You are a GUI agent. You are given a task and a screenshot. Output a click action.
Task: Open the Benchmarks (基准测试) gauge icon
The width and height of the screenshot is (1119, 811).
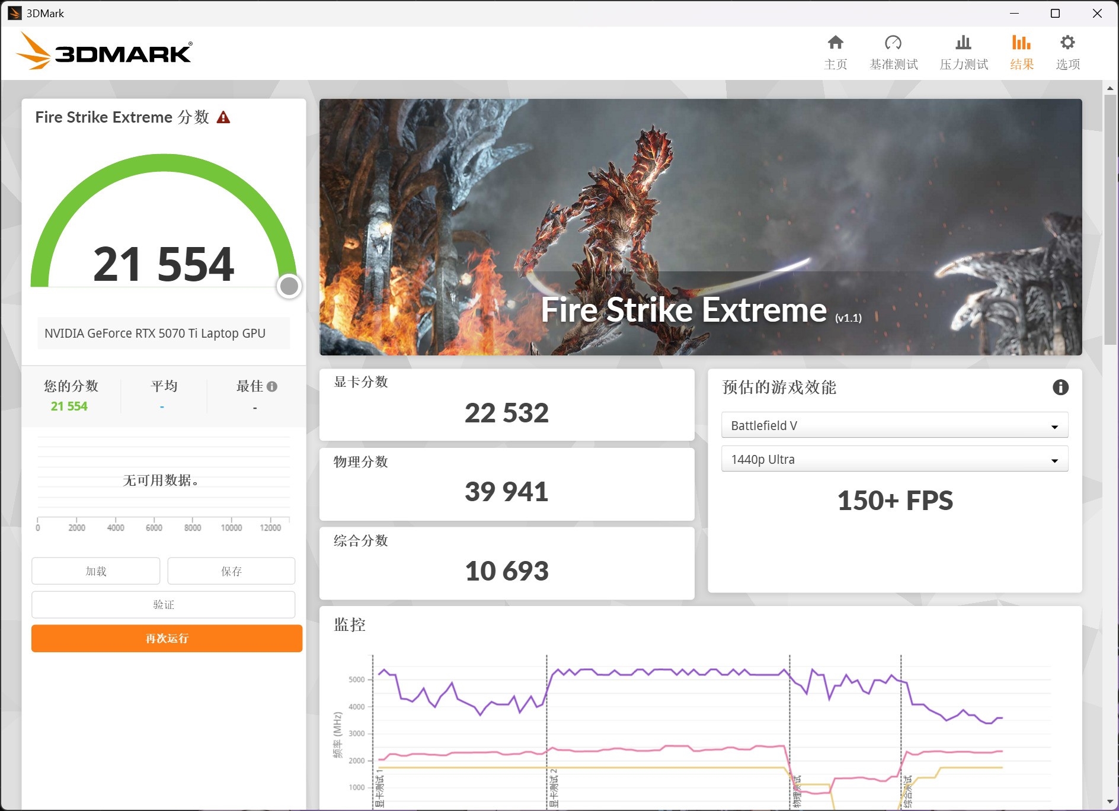893,43
